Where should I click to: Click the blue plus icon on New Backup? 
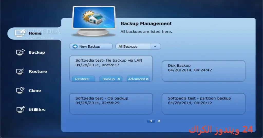tap(75, 46)
